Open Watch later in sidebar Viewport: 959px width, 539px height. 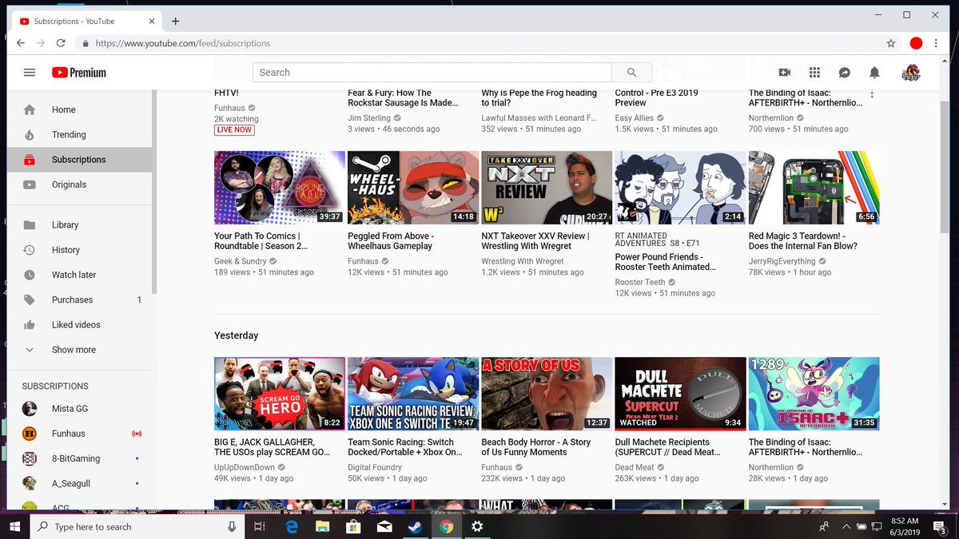pos(79,275)
